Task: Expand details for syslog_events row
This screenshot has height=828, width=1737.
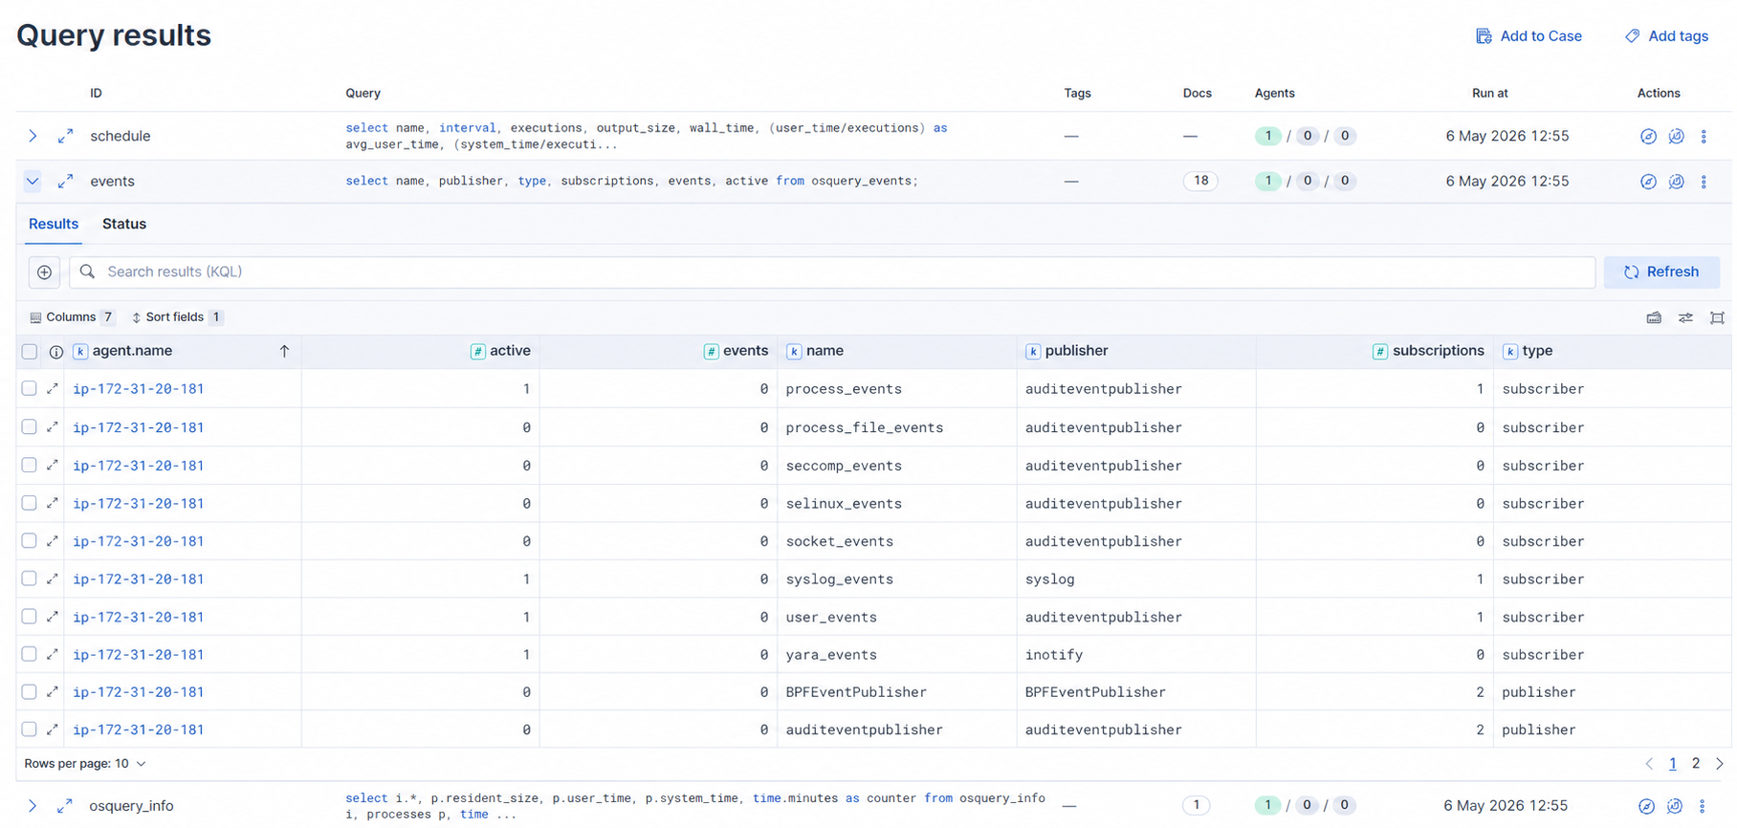Action: click(53, 578)
